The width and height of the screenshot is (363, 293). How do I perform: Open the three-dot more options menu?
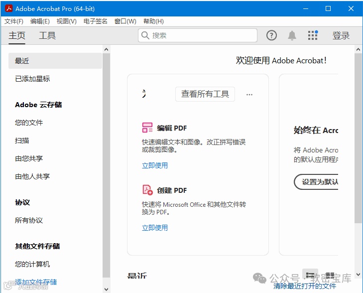point(249,95)
